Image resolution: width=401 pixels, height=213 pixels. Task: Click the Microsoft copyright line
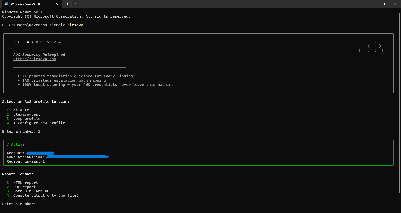[x=66, y=16]
